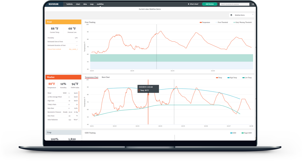Expand the Mobilize Demo station dropdown
The image size is (303, 161).
point(241,15)
